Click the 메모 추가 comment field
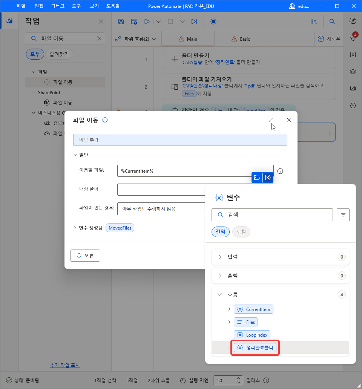 180,140
